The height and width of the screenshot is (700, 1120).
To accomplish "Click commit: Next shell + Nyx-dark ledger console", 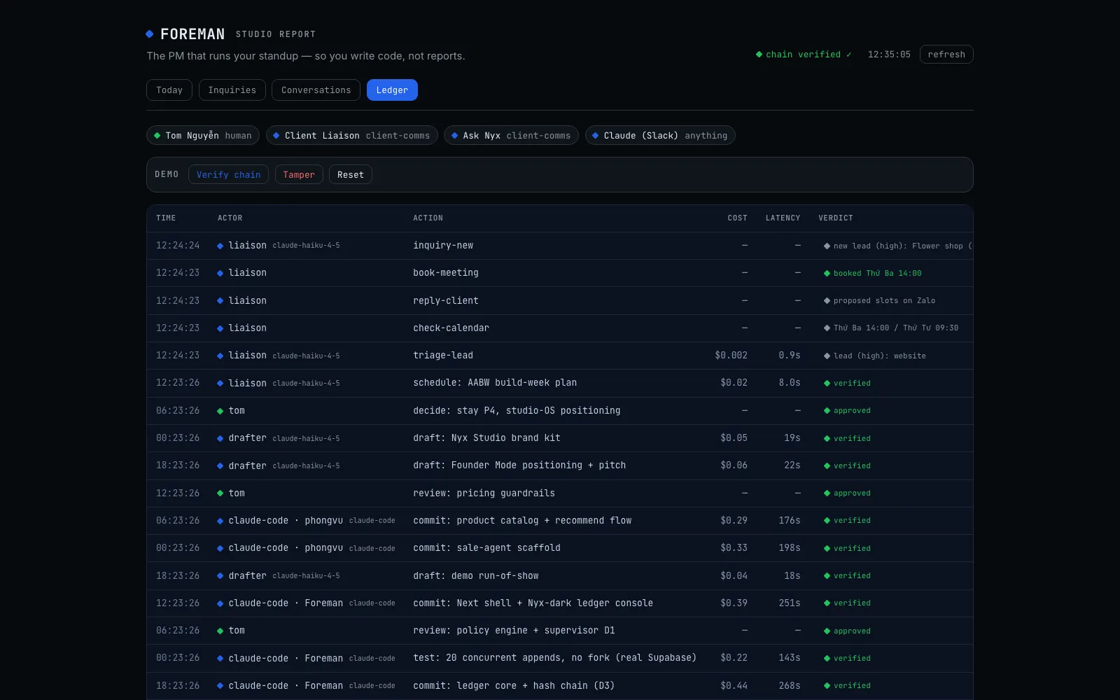I will coord(533,603).
